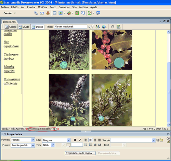Click the Hyperlink insert icon

tap(36, 13)
